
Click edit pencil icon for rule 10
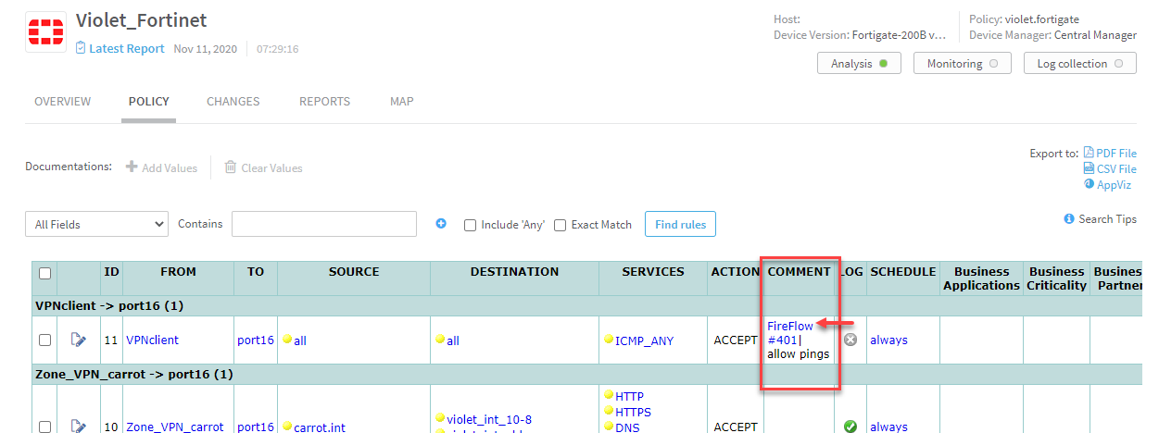click(79, 427)
